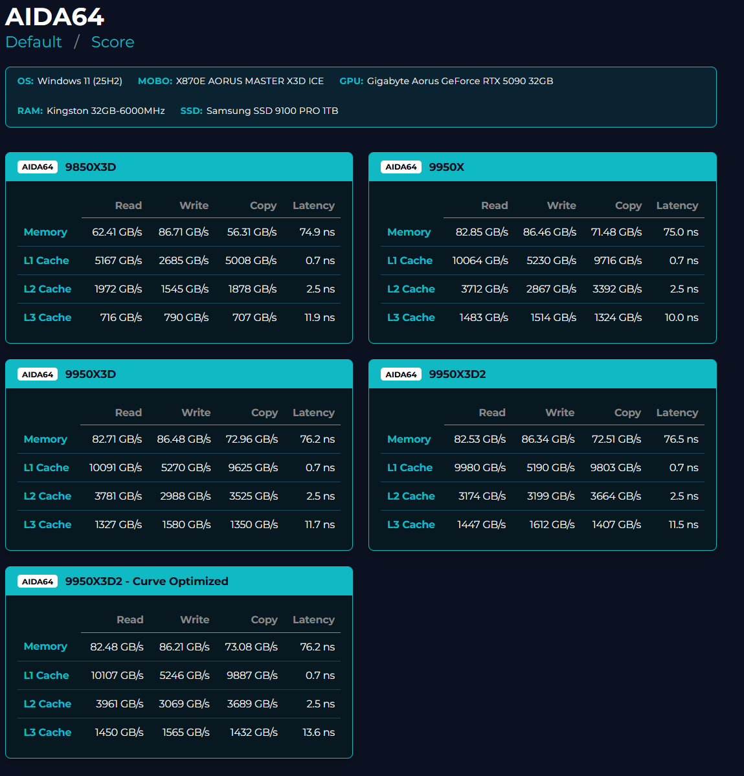Click the AIDA64 badge on the Curve Optimized card
Viewport: 744px width, 776px height.
(x=38, y=581)
